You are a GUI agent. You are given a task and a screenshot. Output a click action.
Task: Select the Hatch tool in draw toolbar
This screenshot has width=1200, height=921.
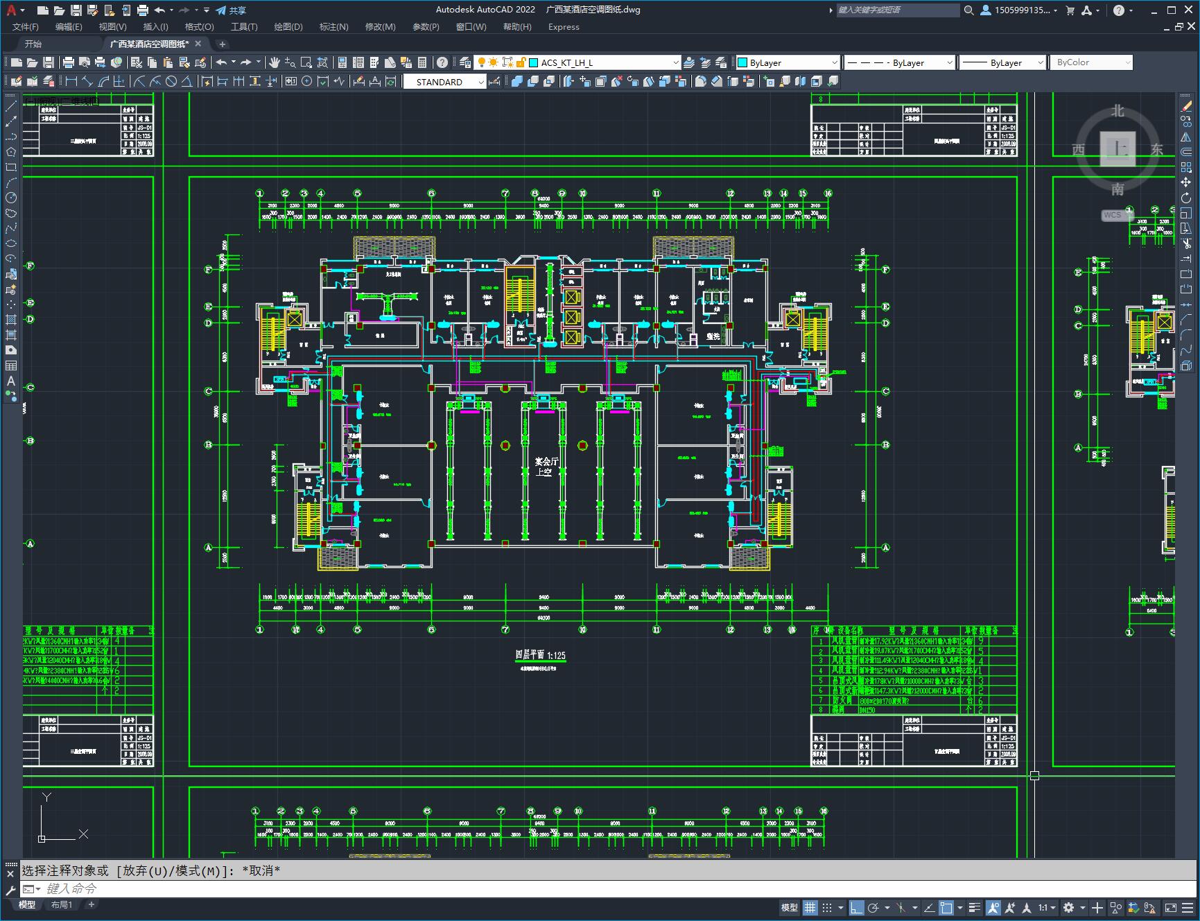(x=11, y=320)
